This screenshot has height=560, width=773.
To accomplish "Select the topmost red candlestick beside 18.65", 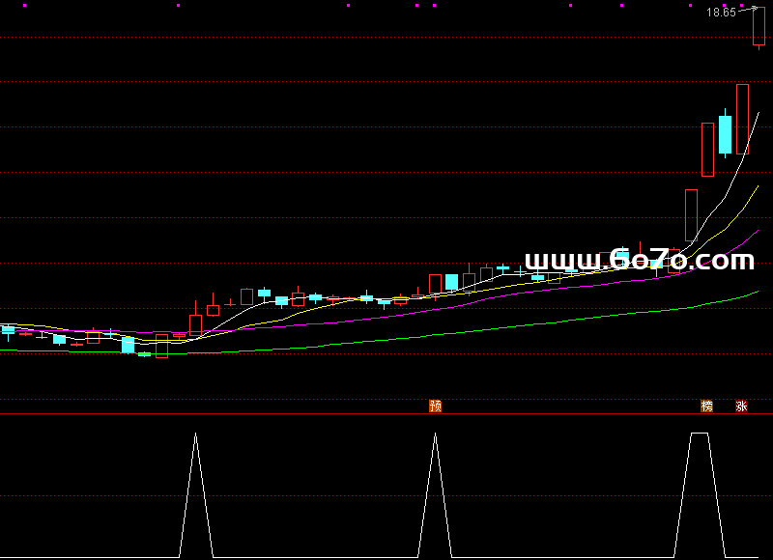I will pyautogui.click(x=759, y=27).
